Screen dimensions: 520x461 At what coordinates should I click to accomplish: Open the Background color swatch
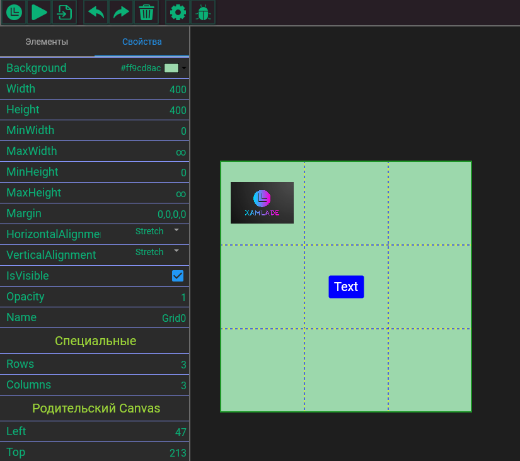(x=171, y=68)
